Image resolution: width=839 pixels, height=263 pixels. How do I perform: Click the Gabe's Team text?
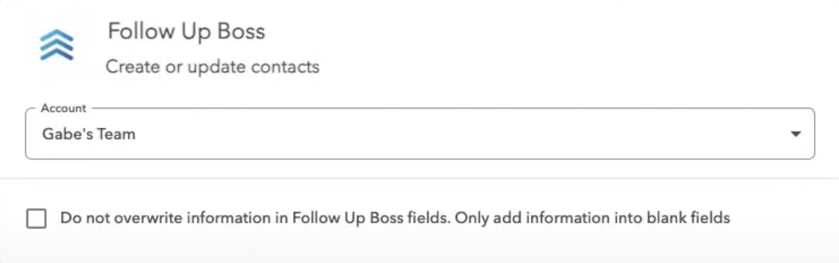point(89,134)
